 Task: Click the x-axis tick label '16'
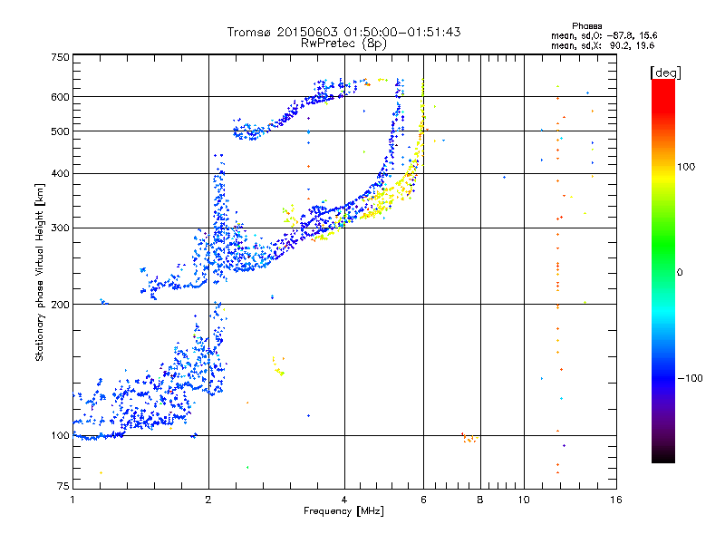click(x=616, y=500)
